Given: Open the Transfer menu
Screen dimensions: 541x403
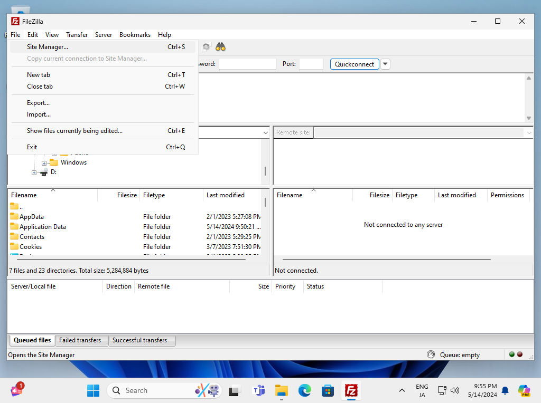Looking at the screenshot, I should click(77, 35).
